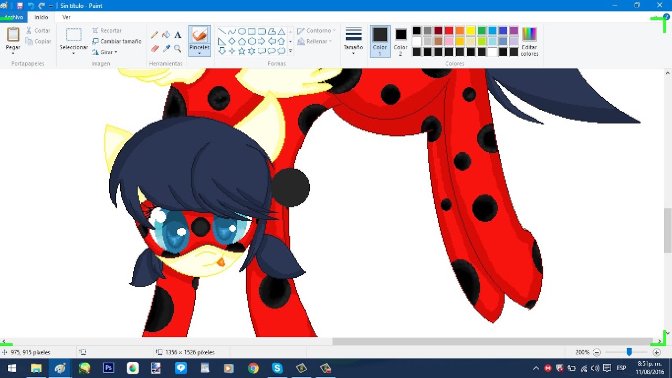Click the Copiar button
672x378 pixels.
coord(39,41)
